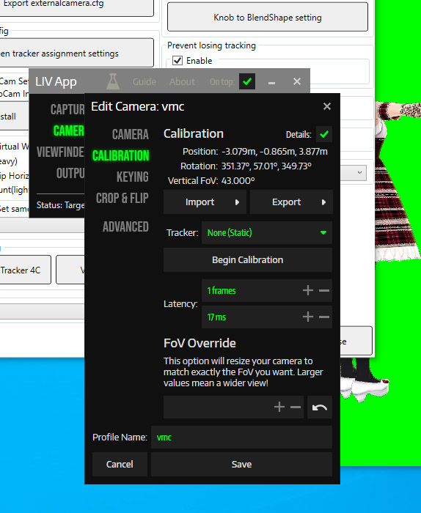Increase FoV Override with plus icon
Screen dimensions: 421x513
click(x=279, y=407)
